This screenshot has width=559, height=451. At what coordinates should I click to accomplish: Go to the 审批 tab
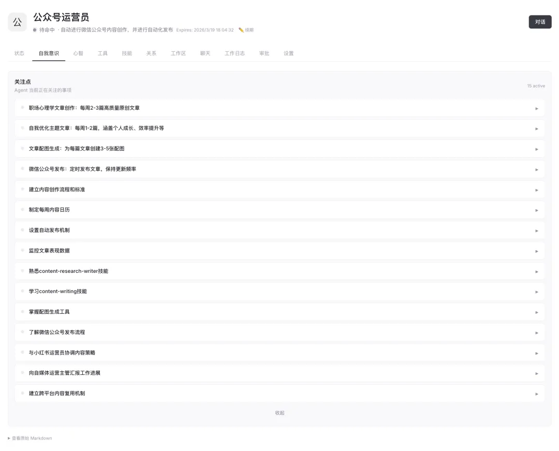(264, 53)
